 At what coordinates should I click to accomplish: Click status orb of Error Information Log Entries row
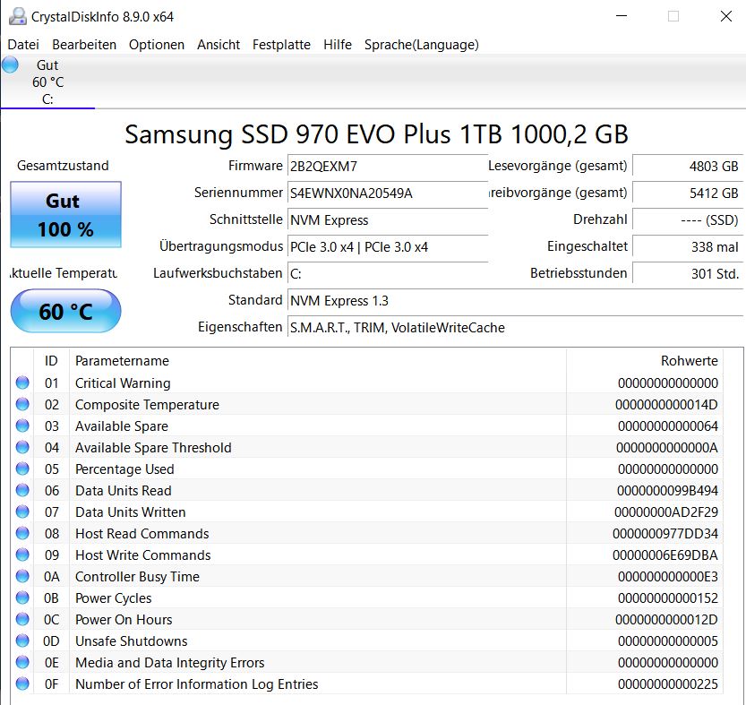coord(22,684)
